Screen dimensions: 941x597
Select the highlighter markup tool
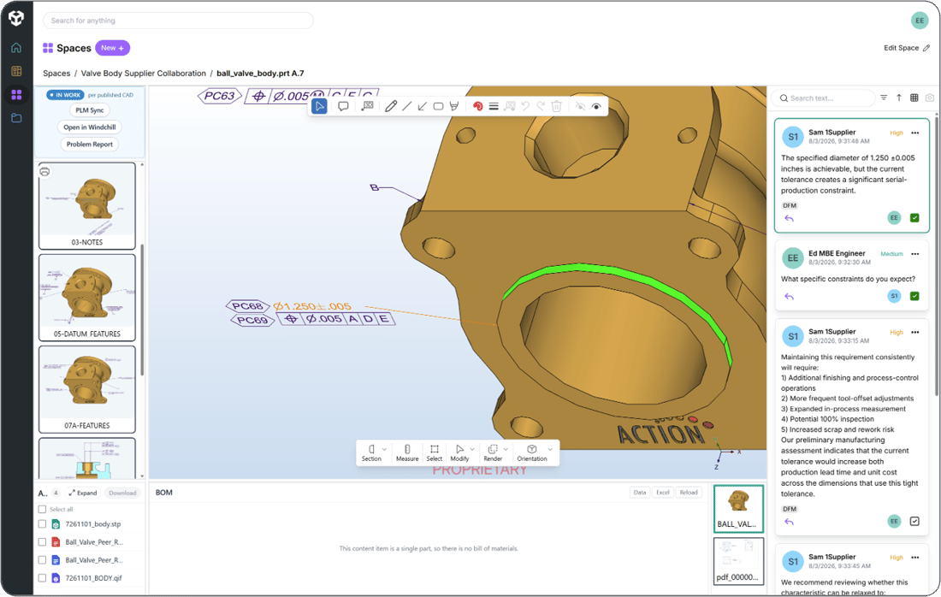click(x=454, y=106)
